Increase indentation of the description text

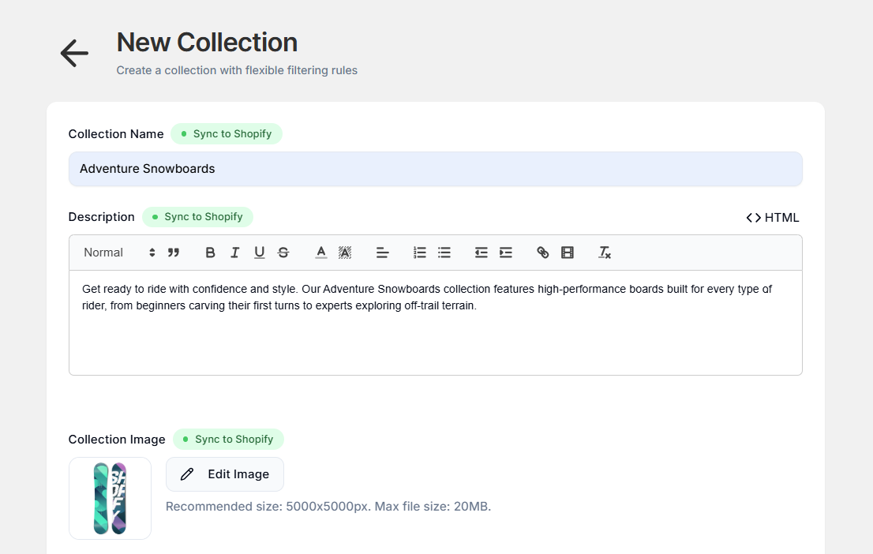(x=505, y=252)
